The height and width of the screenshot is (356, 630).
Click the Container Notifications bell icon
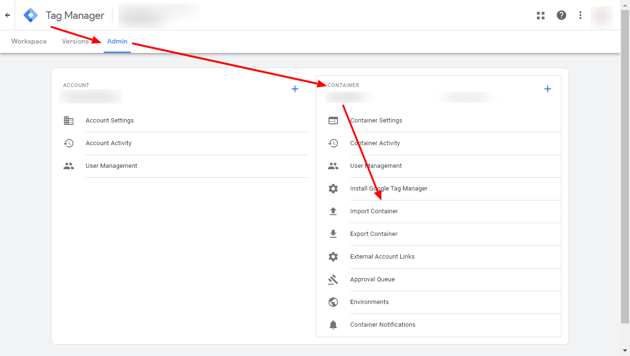coord(333,325)
